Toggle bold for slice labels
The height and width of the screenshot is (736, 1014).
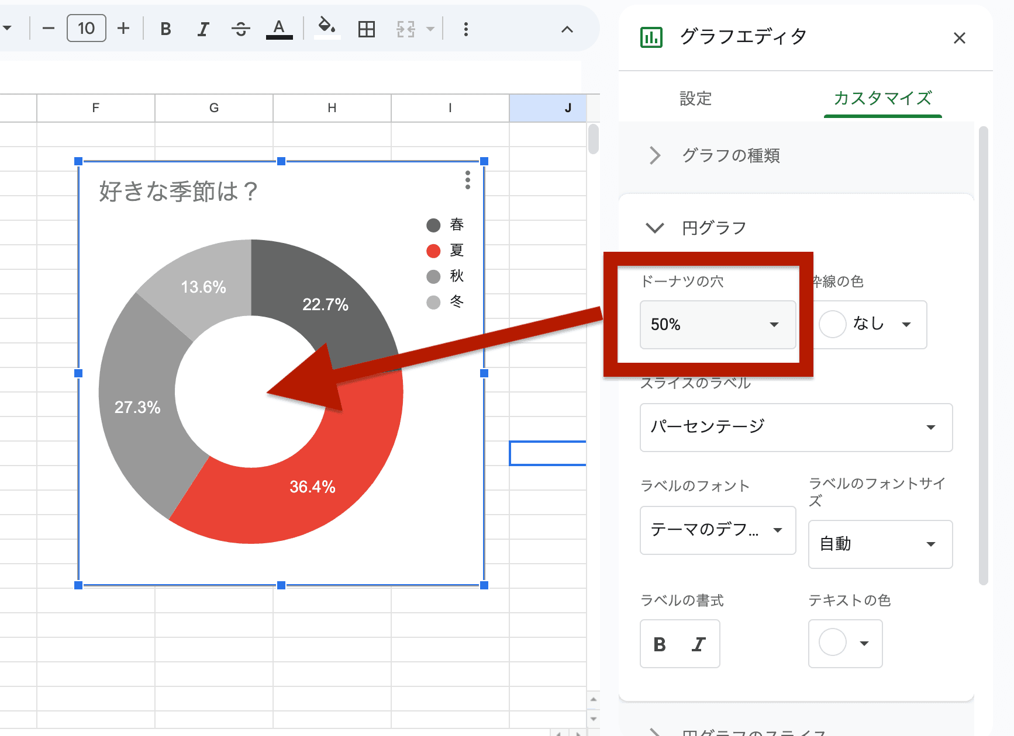click(660, 644)
